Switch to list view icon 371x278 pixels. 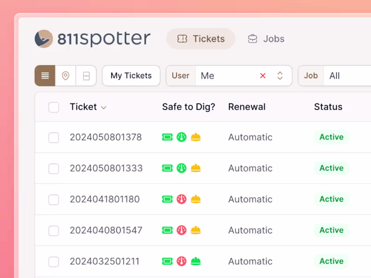point(45,76)
